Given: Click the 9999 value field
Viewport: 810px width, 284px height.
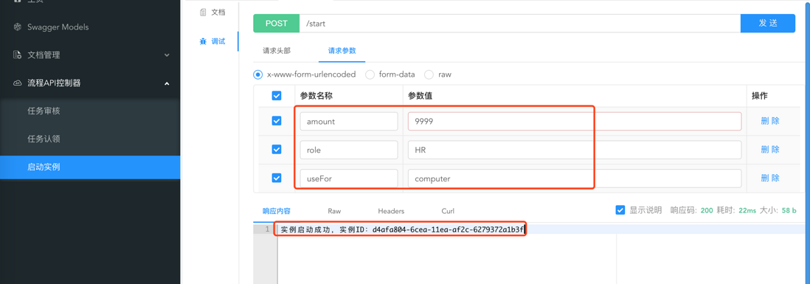Looking at the screenshot, I should coord(575,121).
